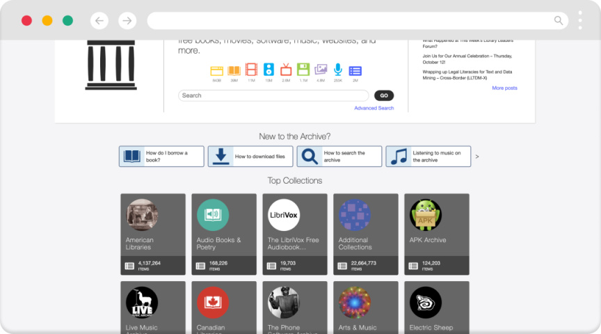Open the TV media icon
The width and height of the screenshot is (601, 334).
[286, 70]
